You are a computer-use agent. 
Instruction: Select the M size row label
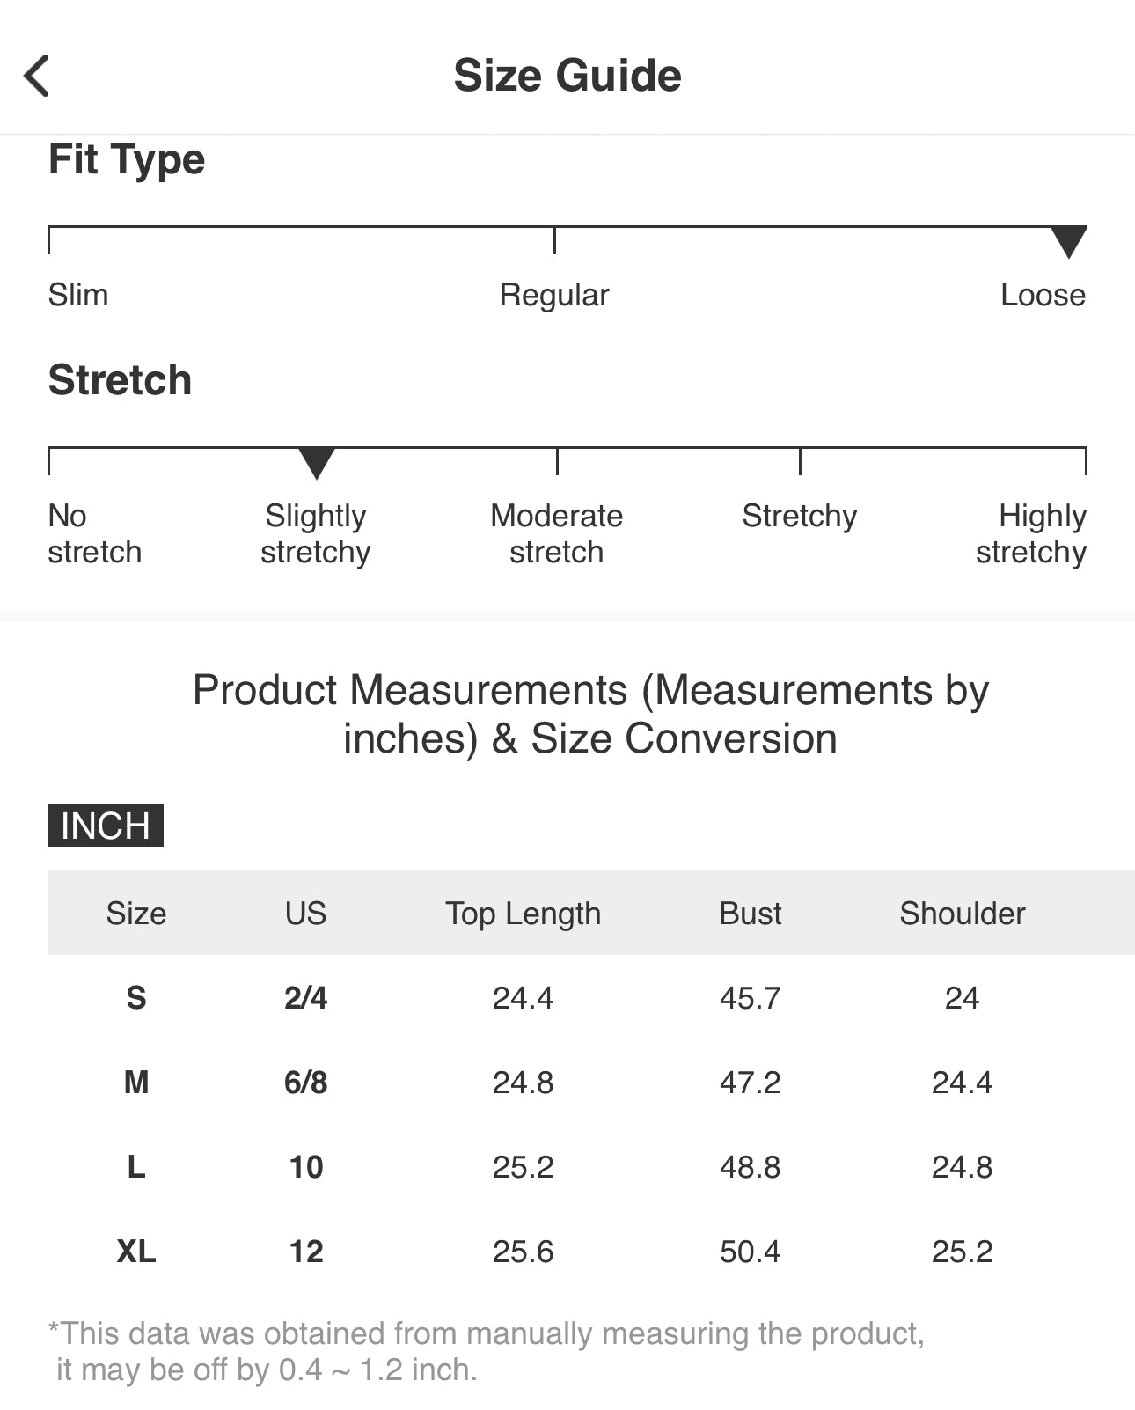click(136, 1083)
